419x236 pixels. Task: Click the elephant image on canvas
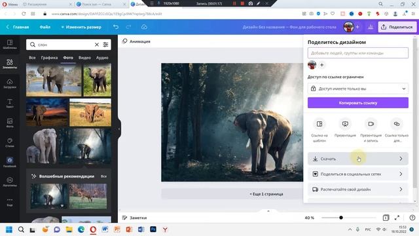232,123
